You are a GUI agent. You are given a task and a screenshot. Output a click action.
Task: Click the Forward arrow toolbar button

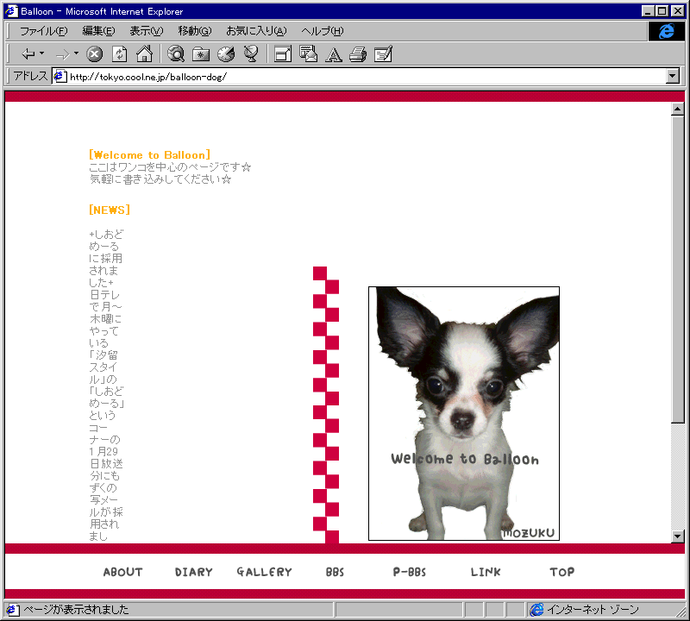coord(63,54)
